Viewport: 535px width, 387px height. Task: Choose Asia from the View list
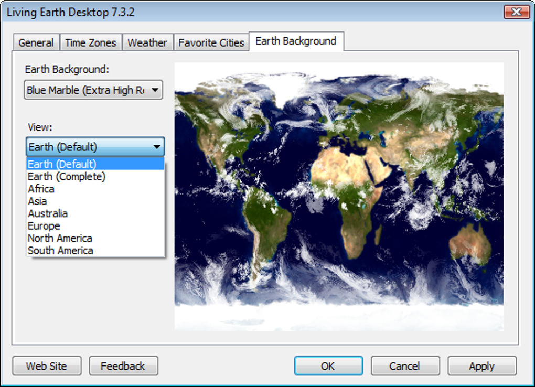click(95, 201)
